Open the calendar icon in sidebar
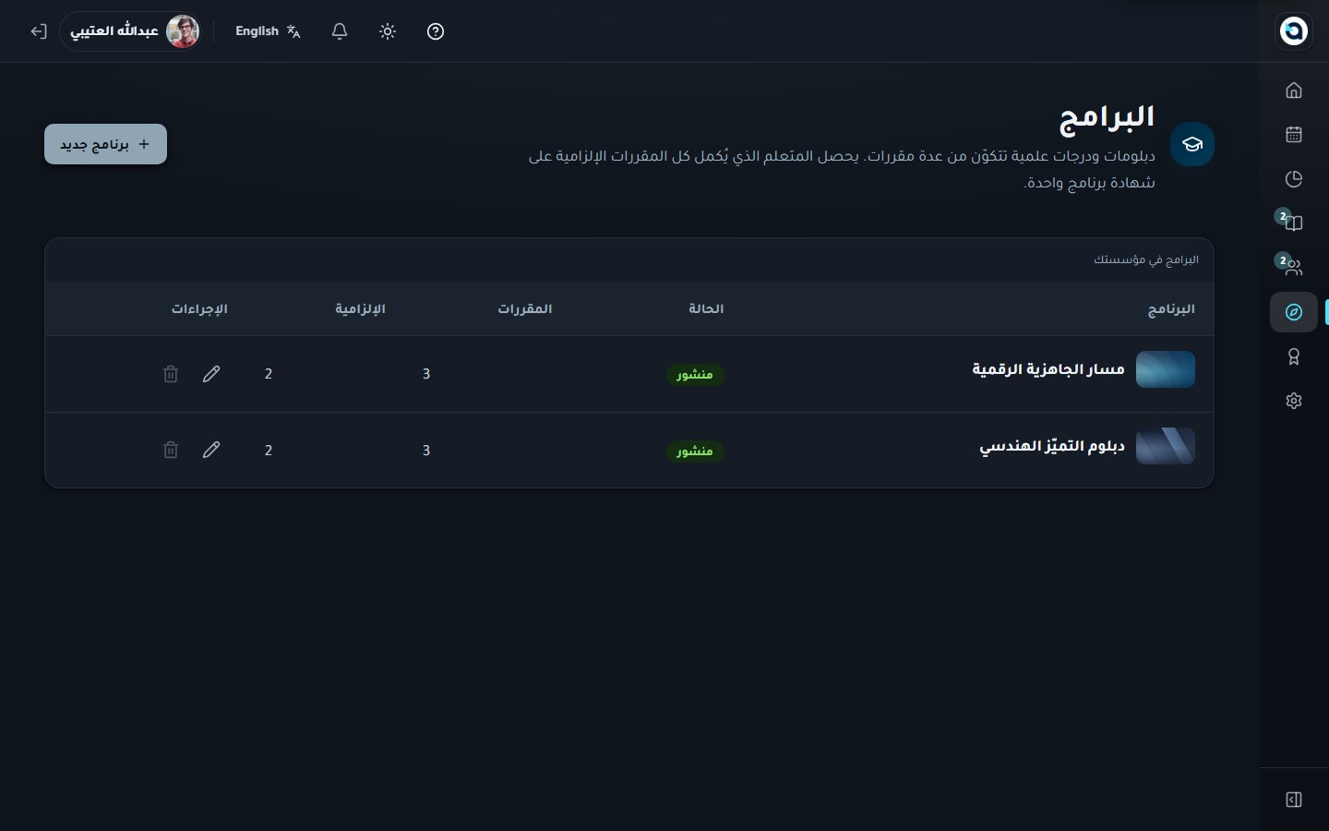The image size is (1329, 831). pos(1294,135)
